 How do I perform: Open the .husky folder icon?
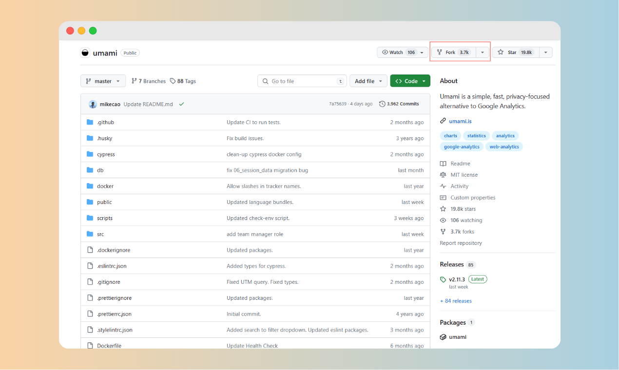[x=90, y=138]
